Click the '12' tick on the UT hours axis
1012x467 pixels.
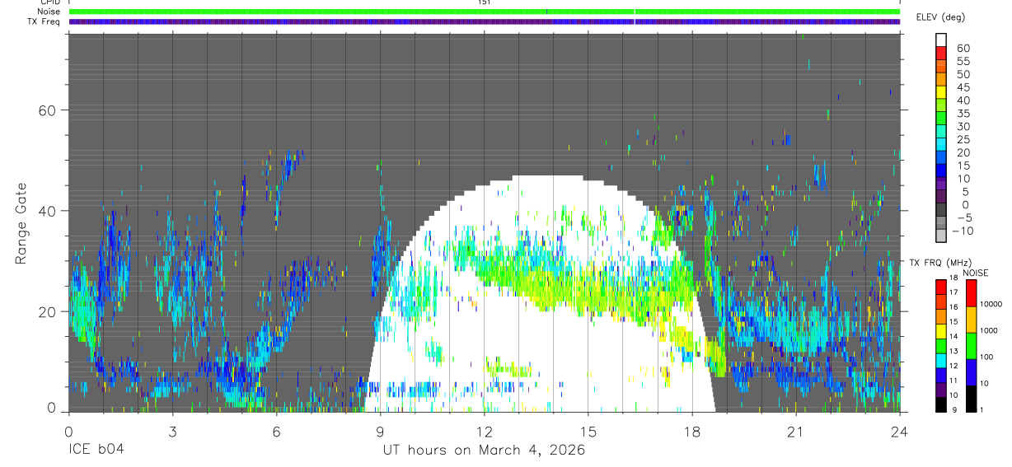coord(484,432)
